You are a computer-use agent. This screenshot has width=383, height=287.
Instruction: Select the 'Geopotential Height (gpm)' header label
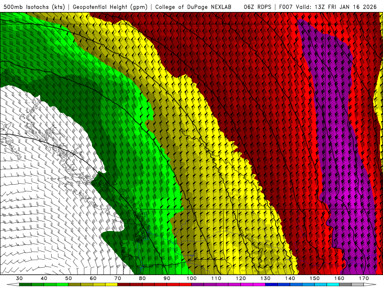coord(110,7)
